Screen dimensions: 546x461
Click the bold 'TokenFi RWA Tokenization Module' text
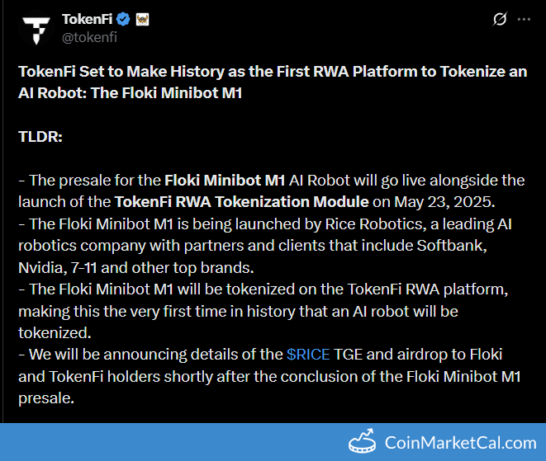point(241,201)
